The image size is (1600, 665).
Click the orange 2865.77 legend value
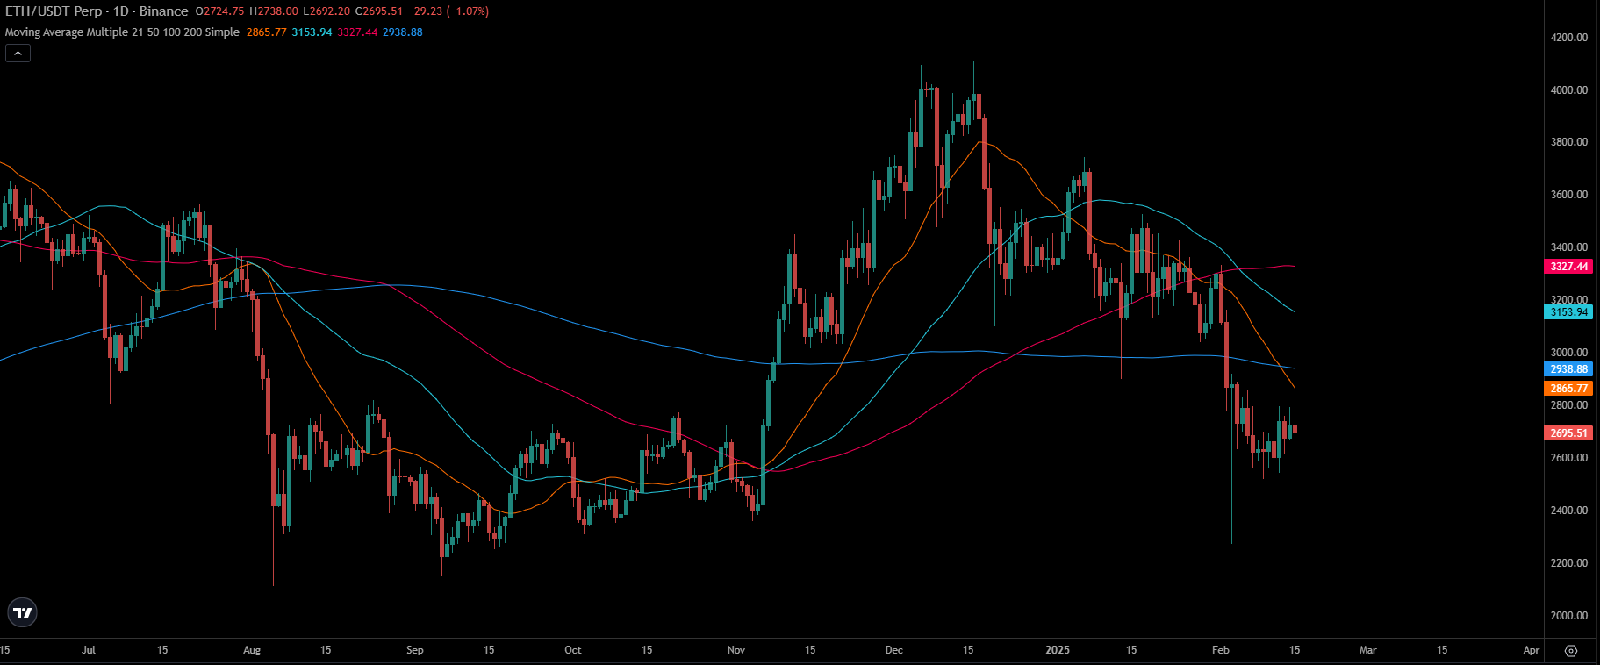click(x=266, y=32)
